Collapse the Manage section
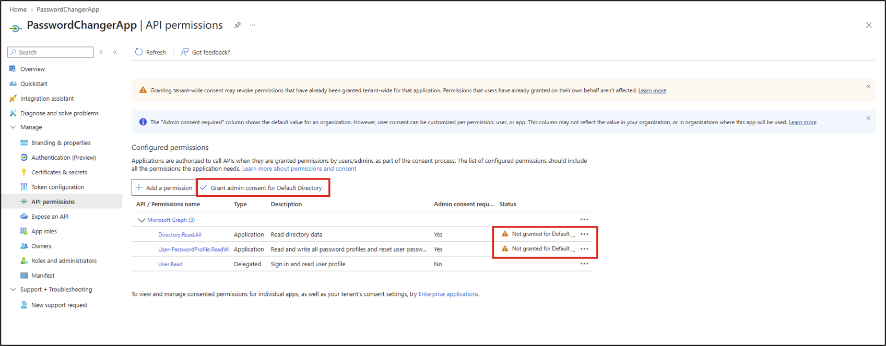This screenshot has width=886, height=346. point(13,127)
